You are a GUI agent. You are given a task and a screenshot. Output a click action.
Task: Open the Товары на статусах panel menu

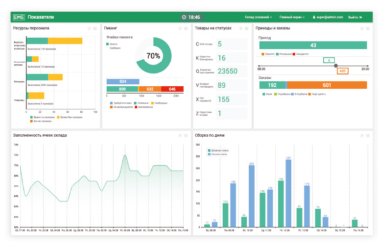[x=248, y=28]
